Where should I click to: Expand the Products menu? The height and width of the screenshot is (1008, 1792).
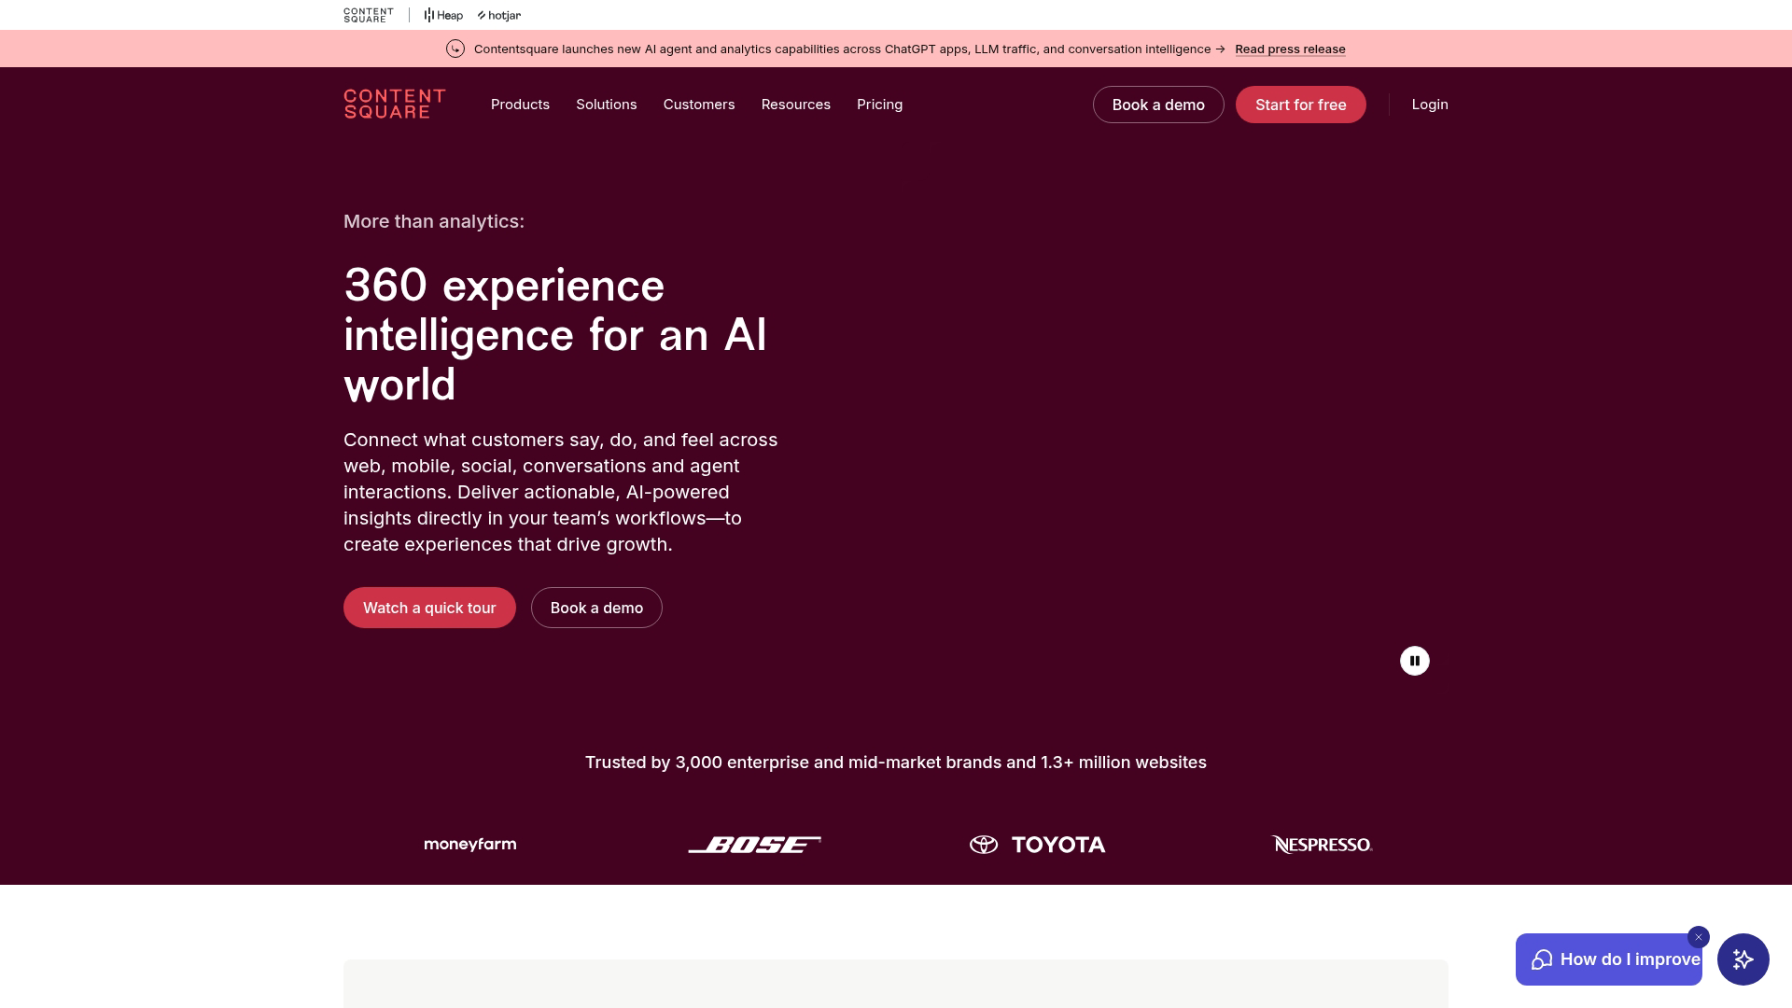[520, 105]
